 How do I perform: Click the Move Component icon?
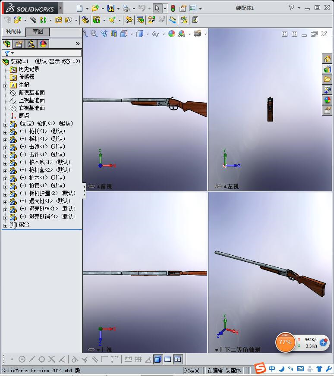(x=69, y=20)
